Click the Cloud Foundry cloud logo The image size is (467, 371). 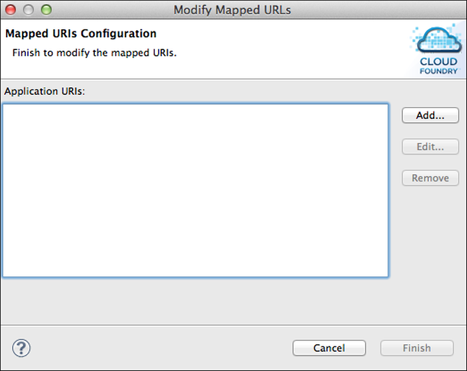tap(436, 42)
